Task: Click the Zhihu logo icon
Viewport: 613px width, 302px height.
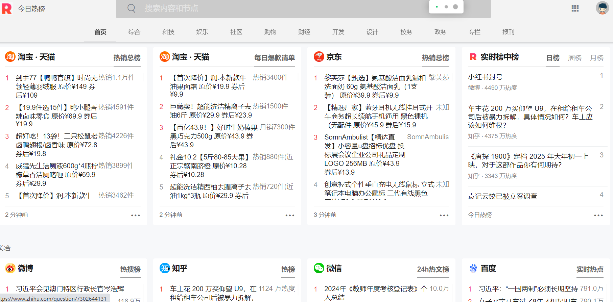Action: pyautogui.click(x=165, y=268)
